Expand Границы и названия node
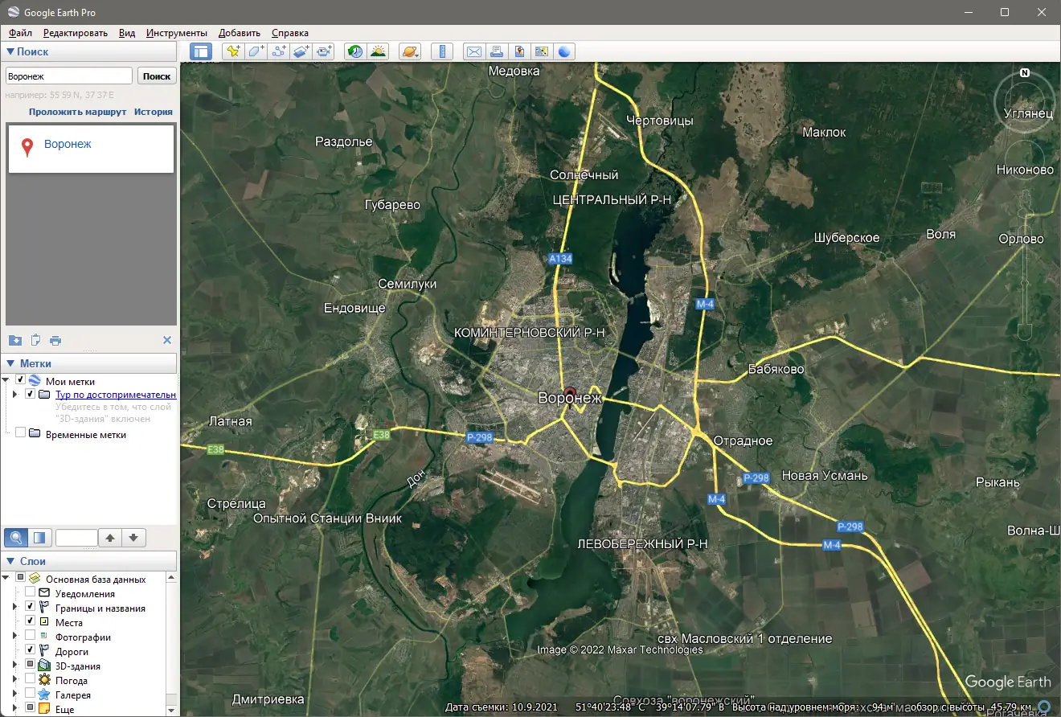The height and width of the screenshot is (717, 1061). click(x=15, y=608)
